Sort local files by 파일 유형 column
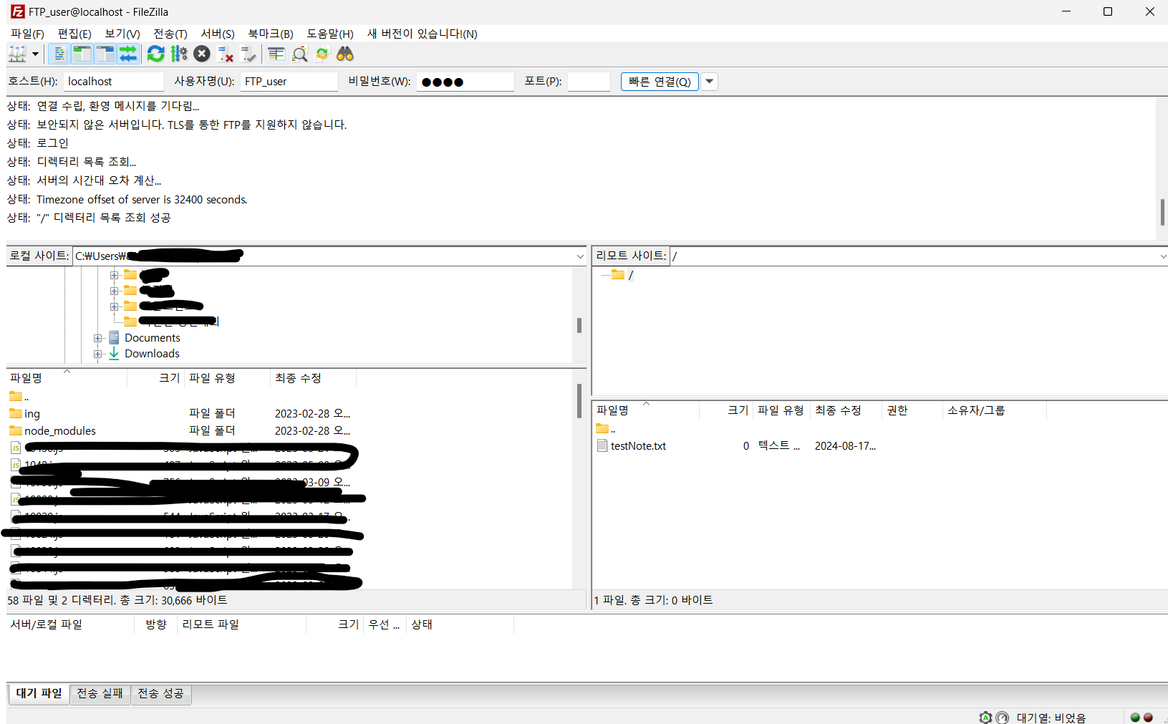Screen dimensions: 1168x724 click(227, 378)
